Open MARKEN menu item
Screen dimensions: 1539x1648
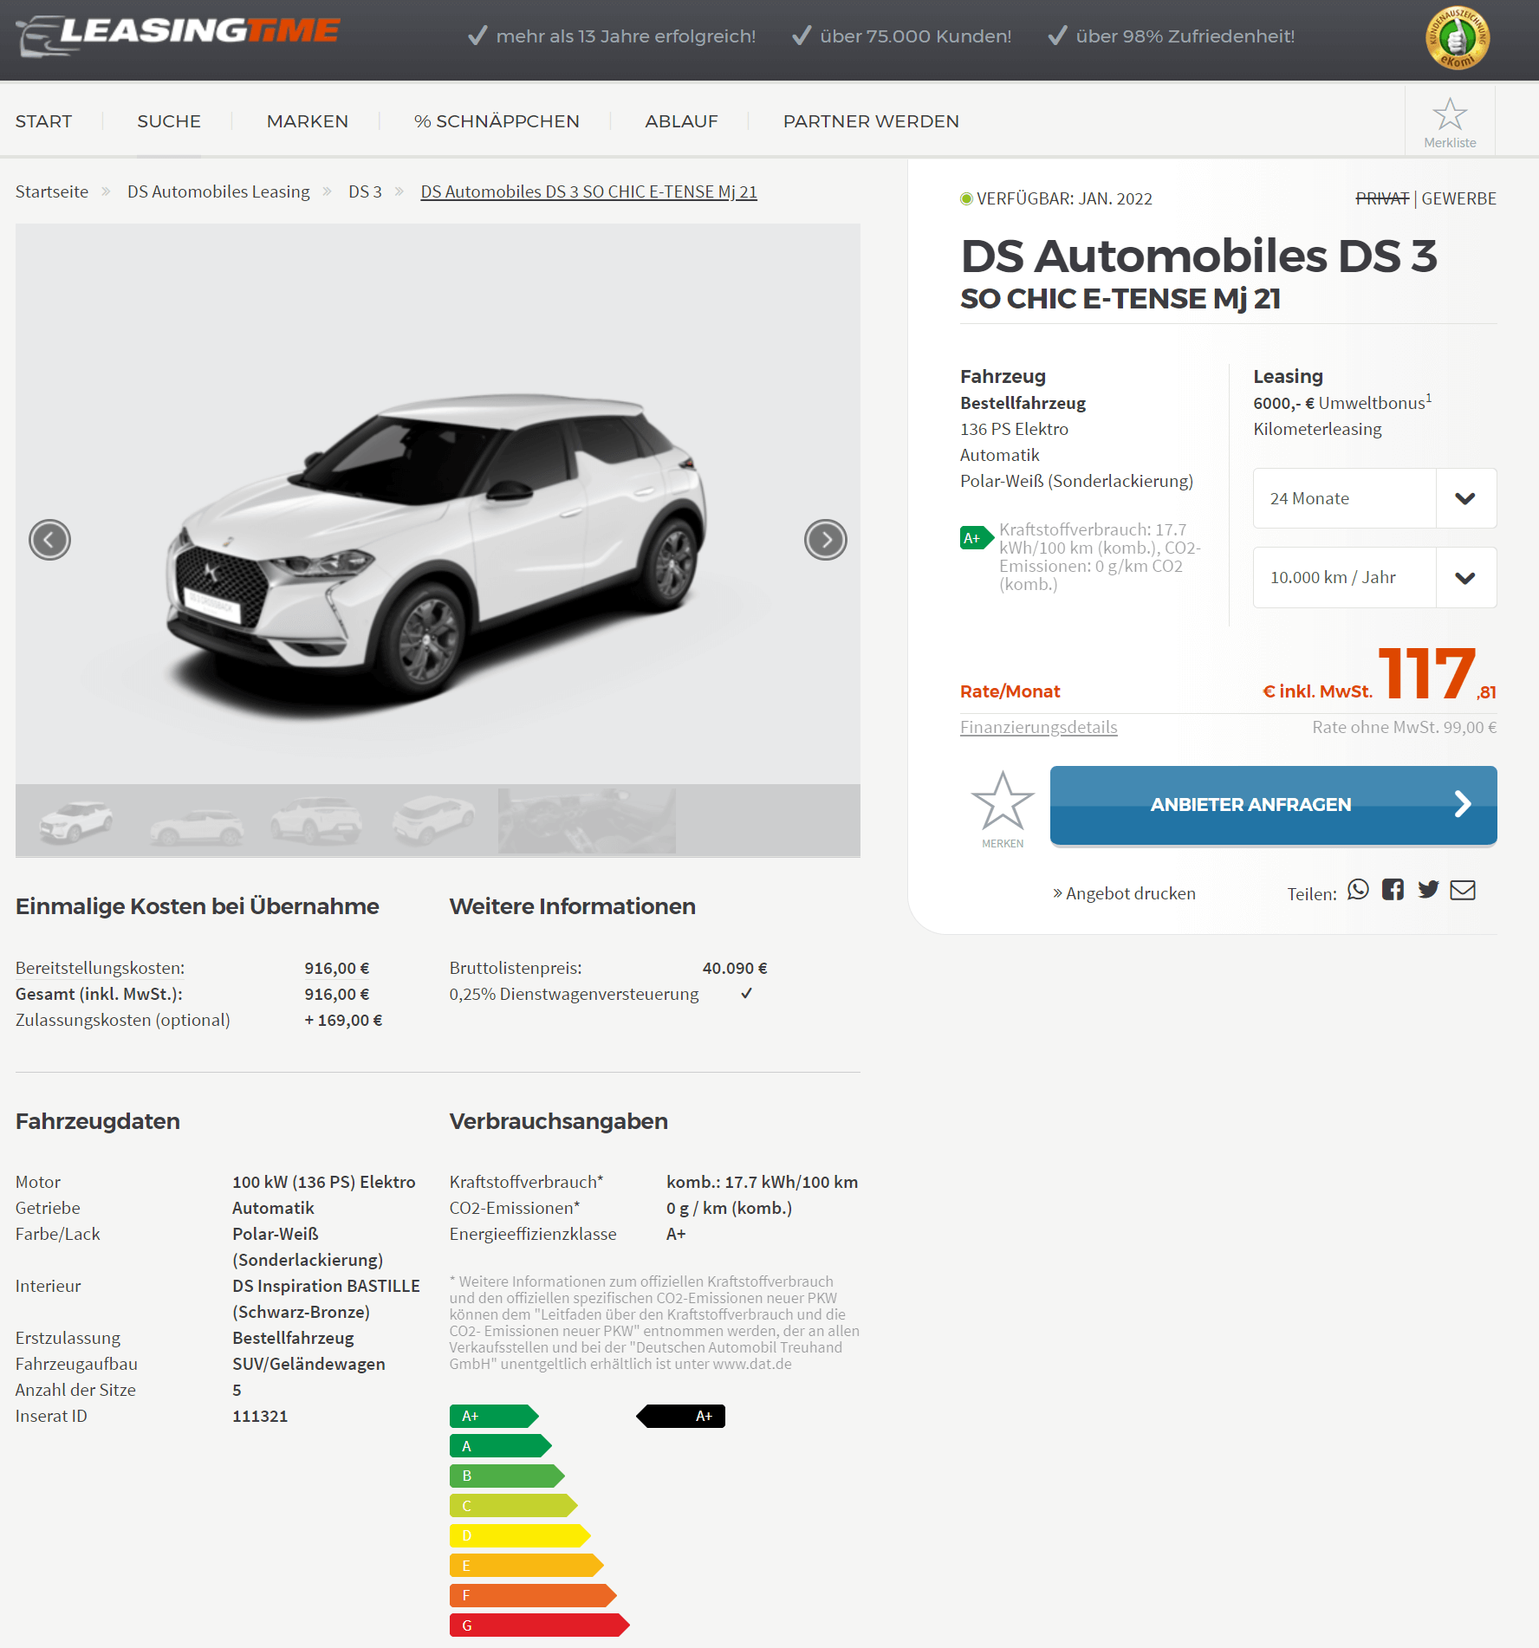(x=308, y=121)
